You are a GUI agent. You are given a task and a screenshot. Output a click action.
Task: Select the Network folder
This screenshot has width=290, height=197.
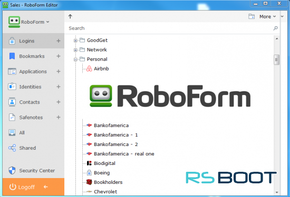click(x=96, y=50)
